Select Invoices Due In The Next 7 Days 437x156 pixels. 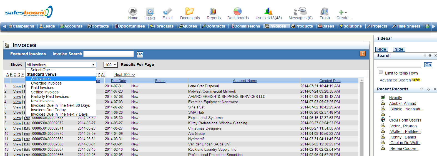coord(59,114)
